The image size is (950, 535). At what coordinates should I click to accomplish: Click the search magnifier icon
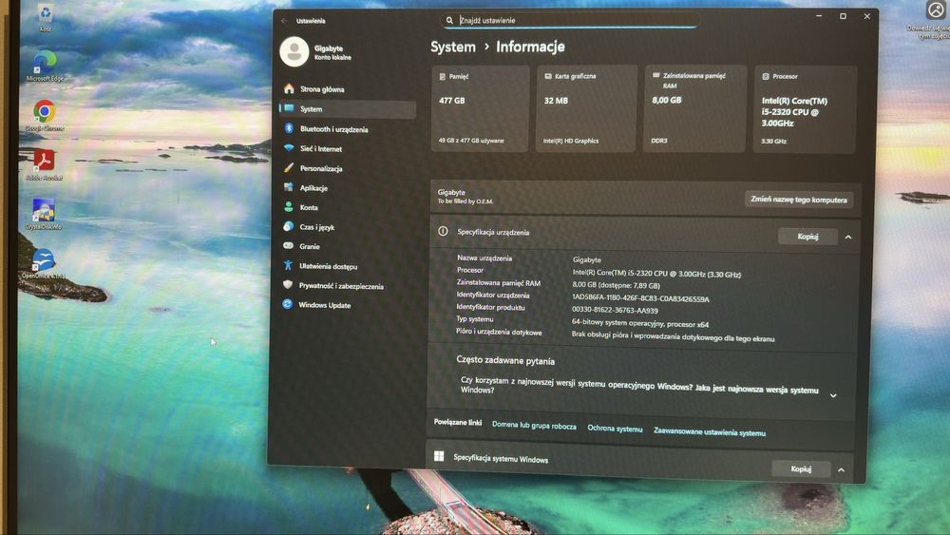(449, 20)
